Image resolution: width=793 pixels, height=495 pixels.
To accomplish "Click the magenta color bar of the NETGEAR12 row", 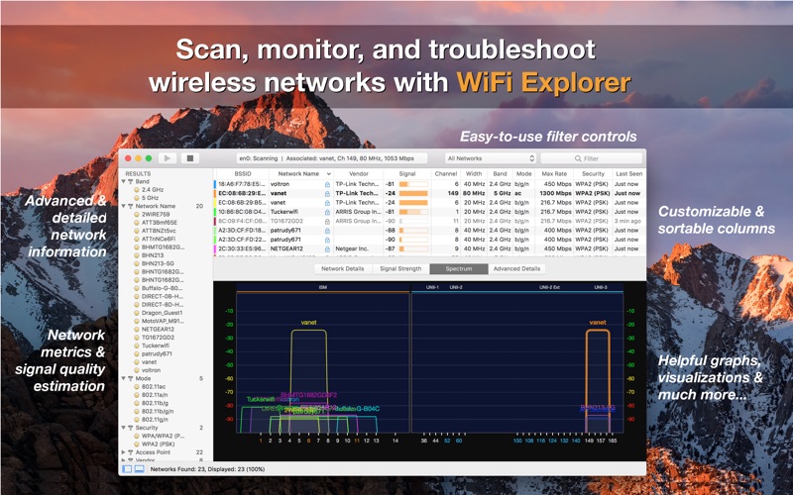I will click(215, 249).
